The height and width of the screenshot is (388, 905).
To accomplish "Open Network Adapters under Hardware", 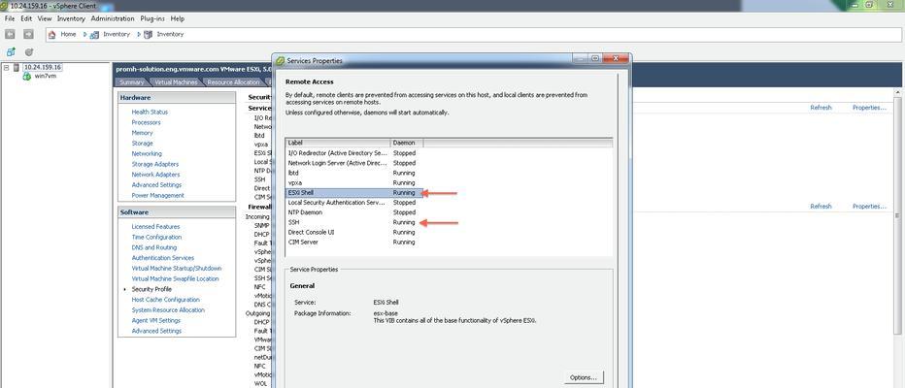I will coord(155,174).
